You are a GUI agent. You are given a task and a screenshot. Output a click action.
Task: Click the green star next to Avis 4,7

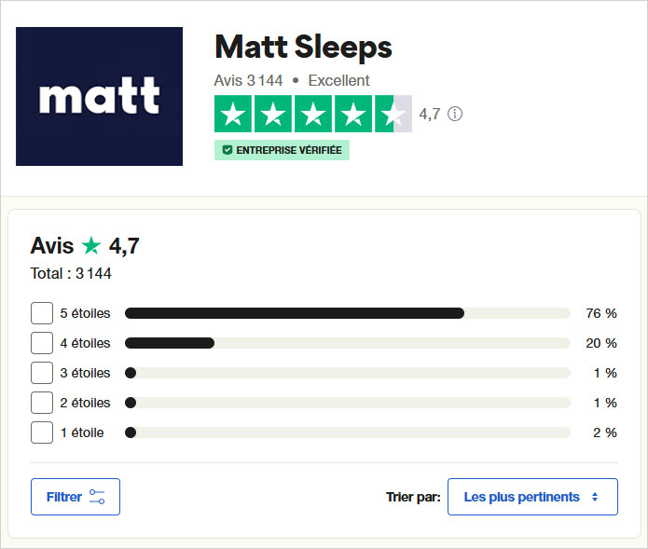click(91, 246)
